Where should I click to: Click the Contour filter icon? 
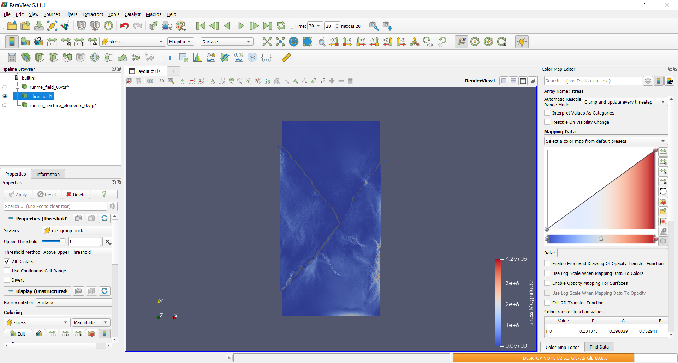point(26,57)
